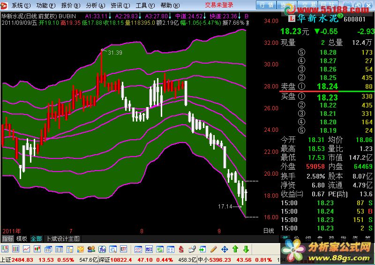Select the 指标 tab below the chart

pyautogui.click(x=7, y=238)
